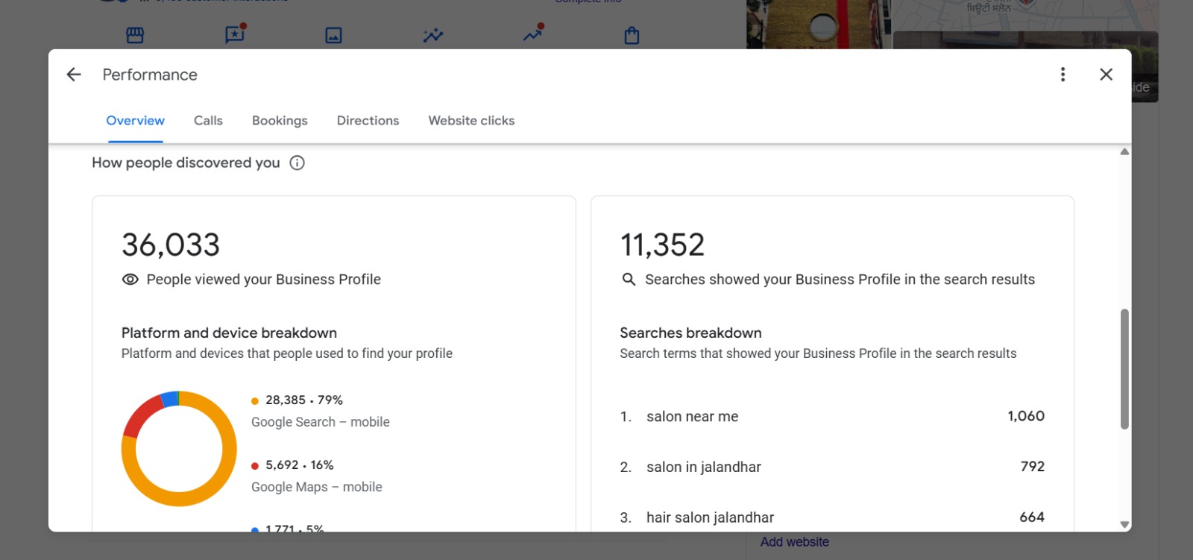Switch to the Overview tab

(135, 121)
